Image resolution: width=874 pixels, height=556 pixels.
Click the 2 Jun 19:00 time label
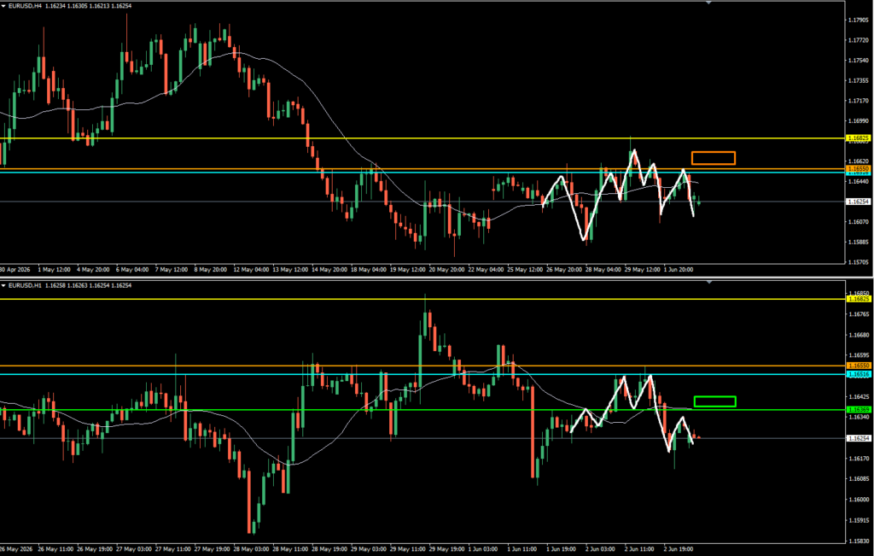[x=679, y=549]
